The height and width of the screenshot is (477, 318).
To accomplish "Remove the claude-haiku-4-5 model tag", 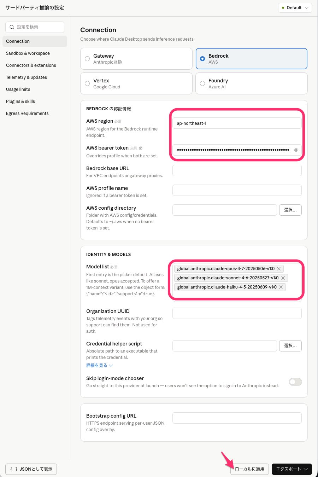I will pos(281,287).
